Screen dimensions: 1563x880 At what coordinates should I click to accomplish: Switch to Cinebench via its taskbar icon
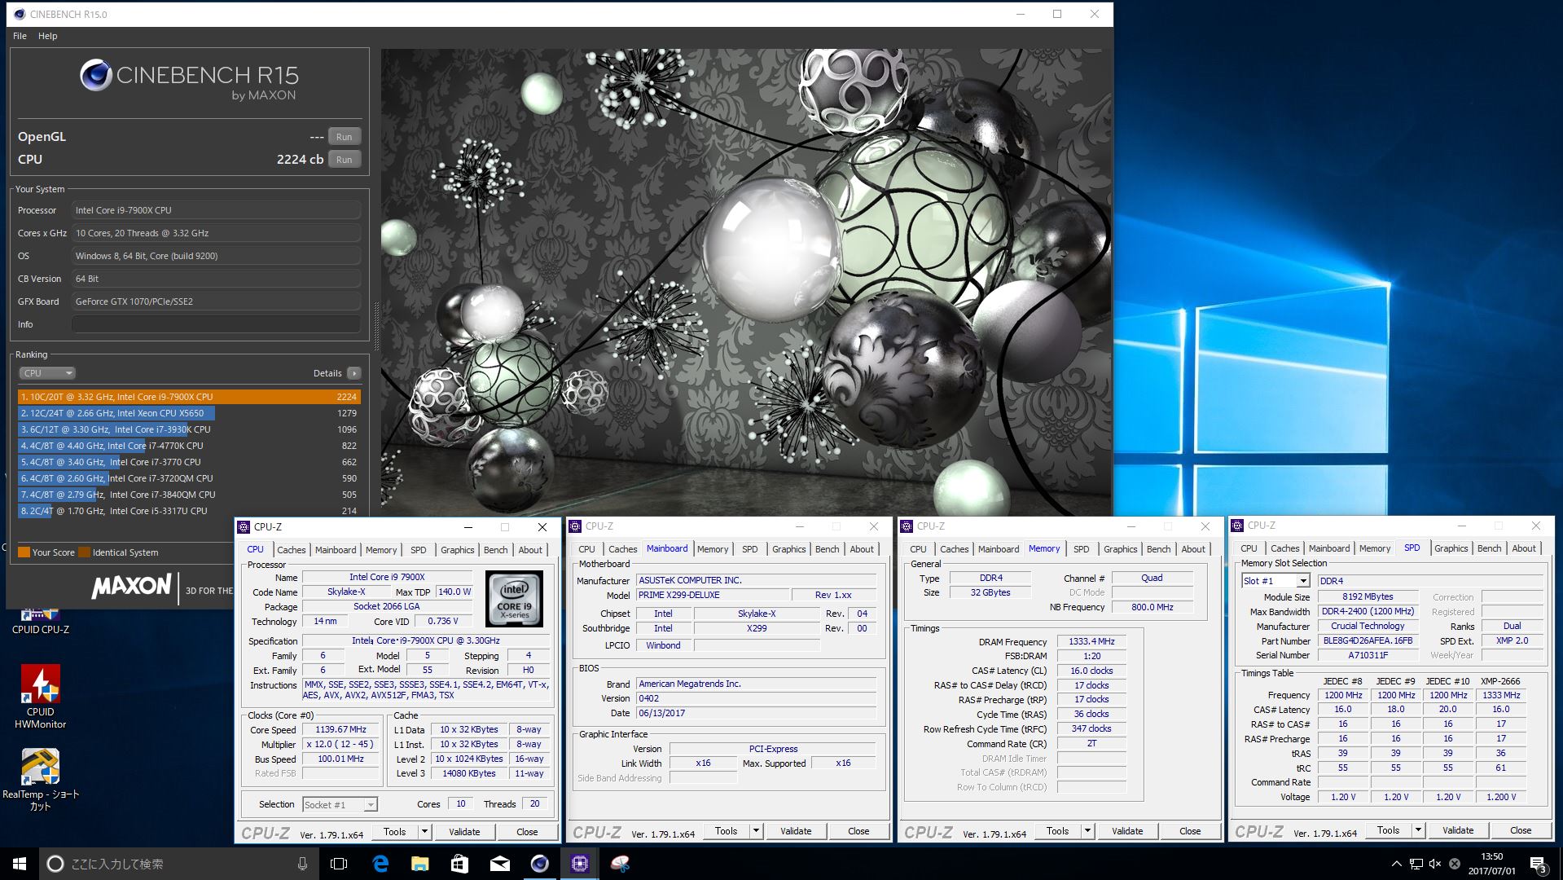539,864
